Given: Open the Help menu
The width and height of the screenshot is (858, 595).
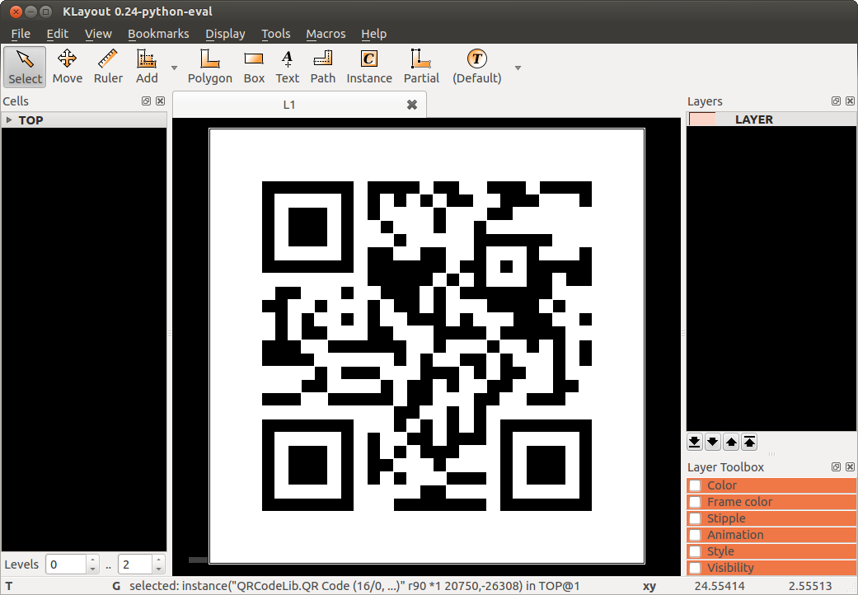Looking at the screenshot, I should 373,34.
